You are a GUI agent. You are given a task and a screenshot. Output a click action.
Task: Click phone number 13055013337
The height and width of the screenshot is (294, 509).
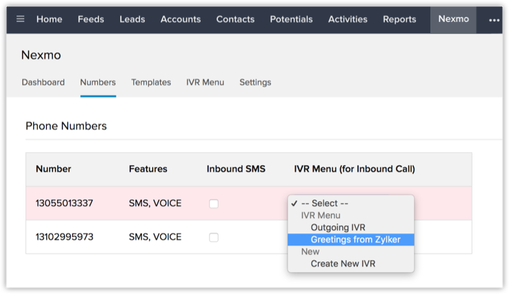64,204
